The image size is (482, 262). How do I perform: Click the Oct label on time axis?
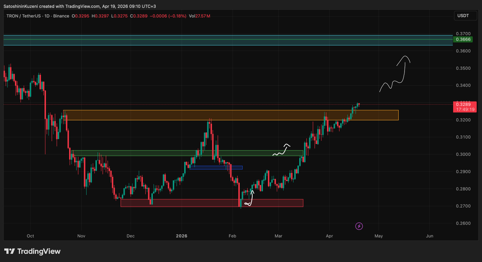[30, 236]
